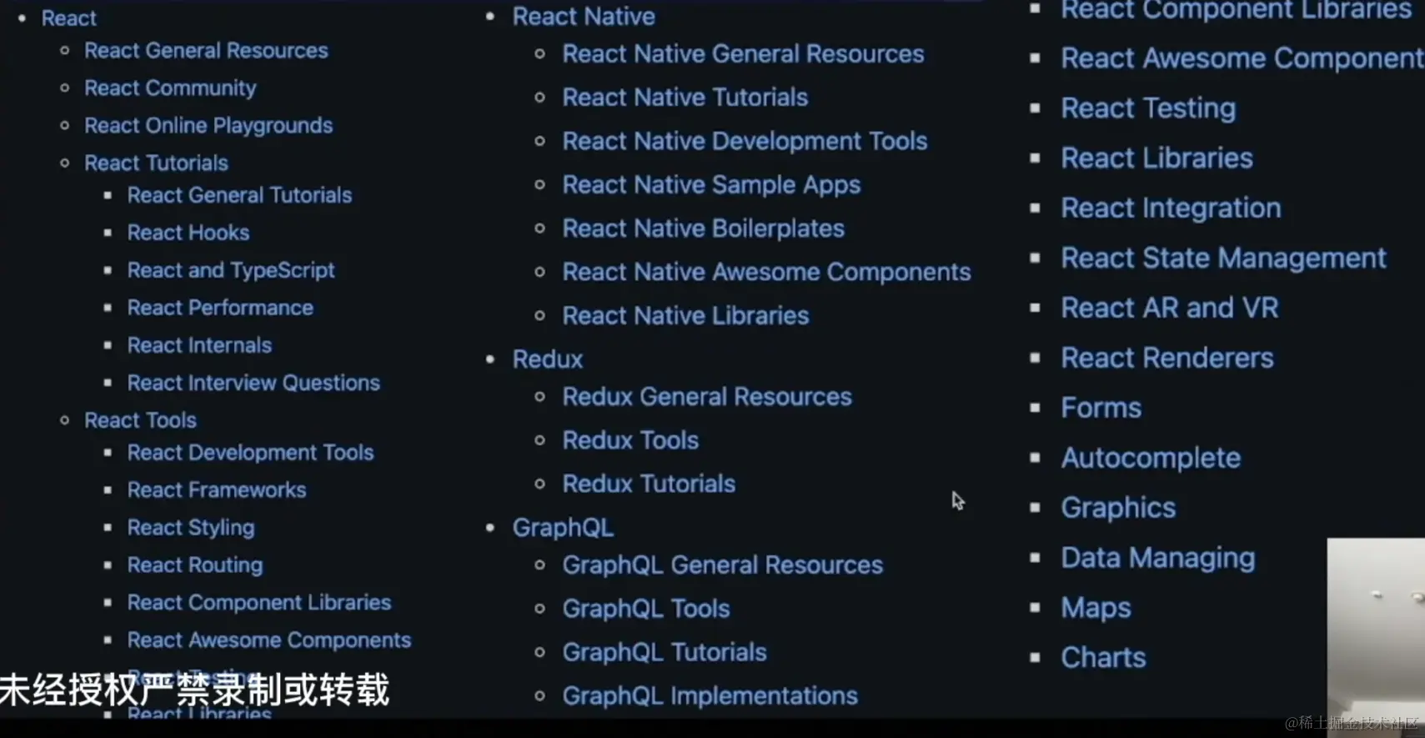Open the React Integration link
The width and height of the screenshot is (1425, 738).
(1171, 208)
